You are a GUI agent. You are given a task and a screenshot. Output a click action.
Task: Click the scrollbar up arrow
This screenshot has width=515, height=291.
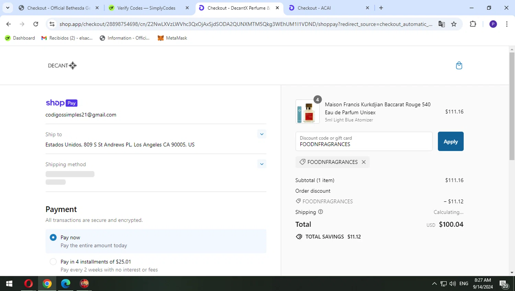(x=512, y=49)
